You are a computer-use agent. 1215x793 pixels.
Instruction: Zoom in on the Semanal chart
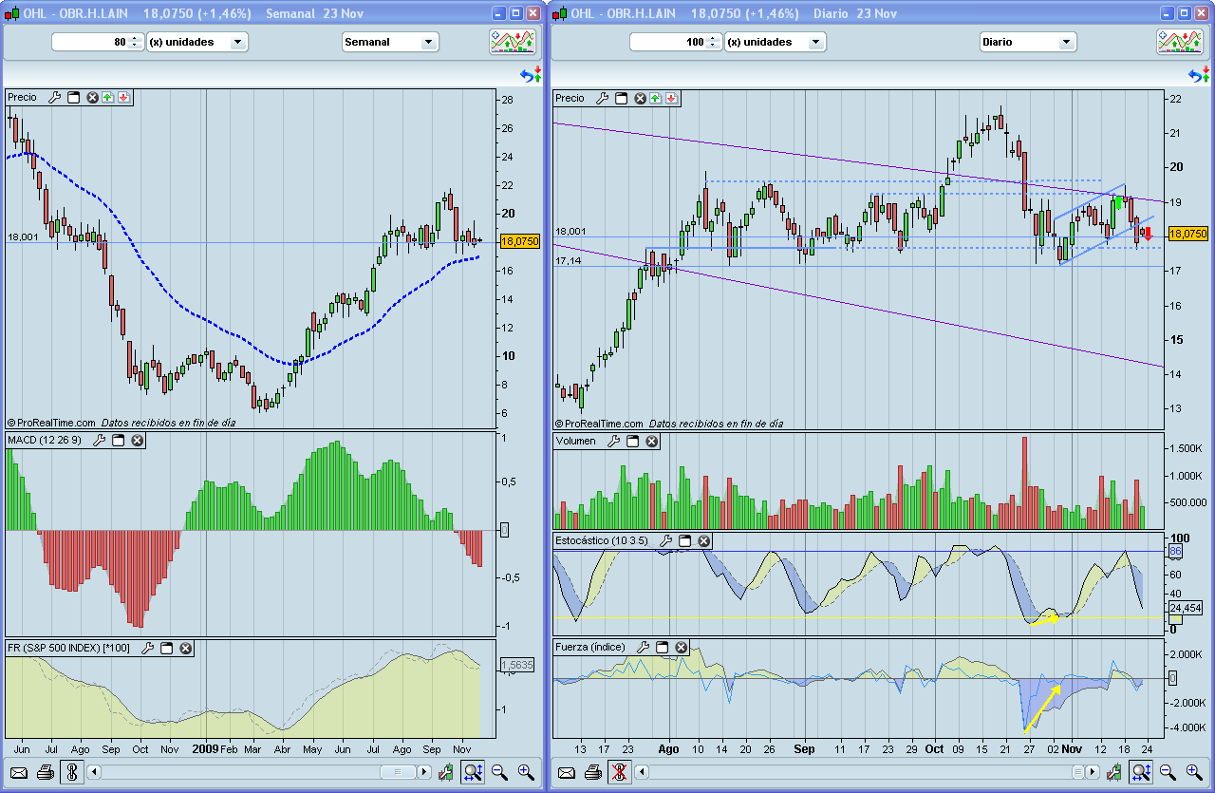click(x=526, y=773)
